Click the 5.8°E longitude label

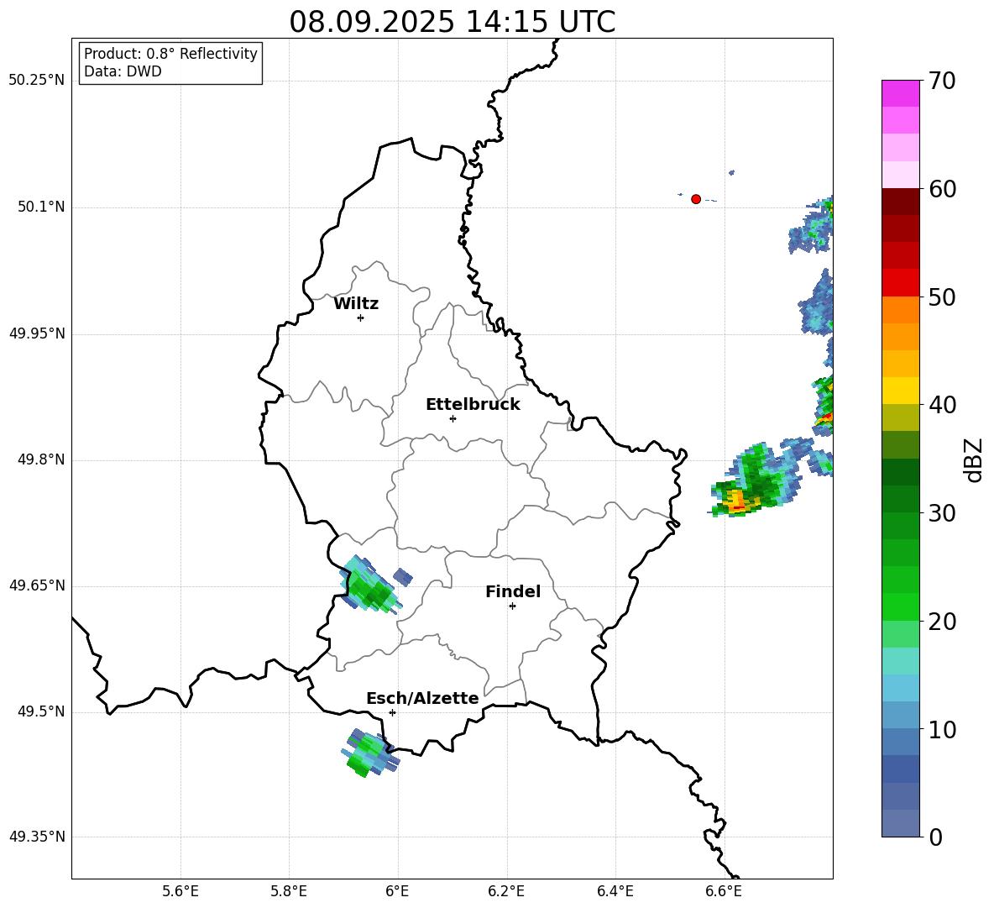[x=289, y=892]
